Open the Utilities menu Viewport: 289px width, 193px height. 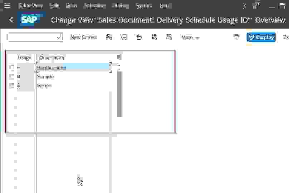tap(120, 6)
